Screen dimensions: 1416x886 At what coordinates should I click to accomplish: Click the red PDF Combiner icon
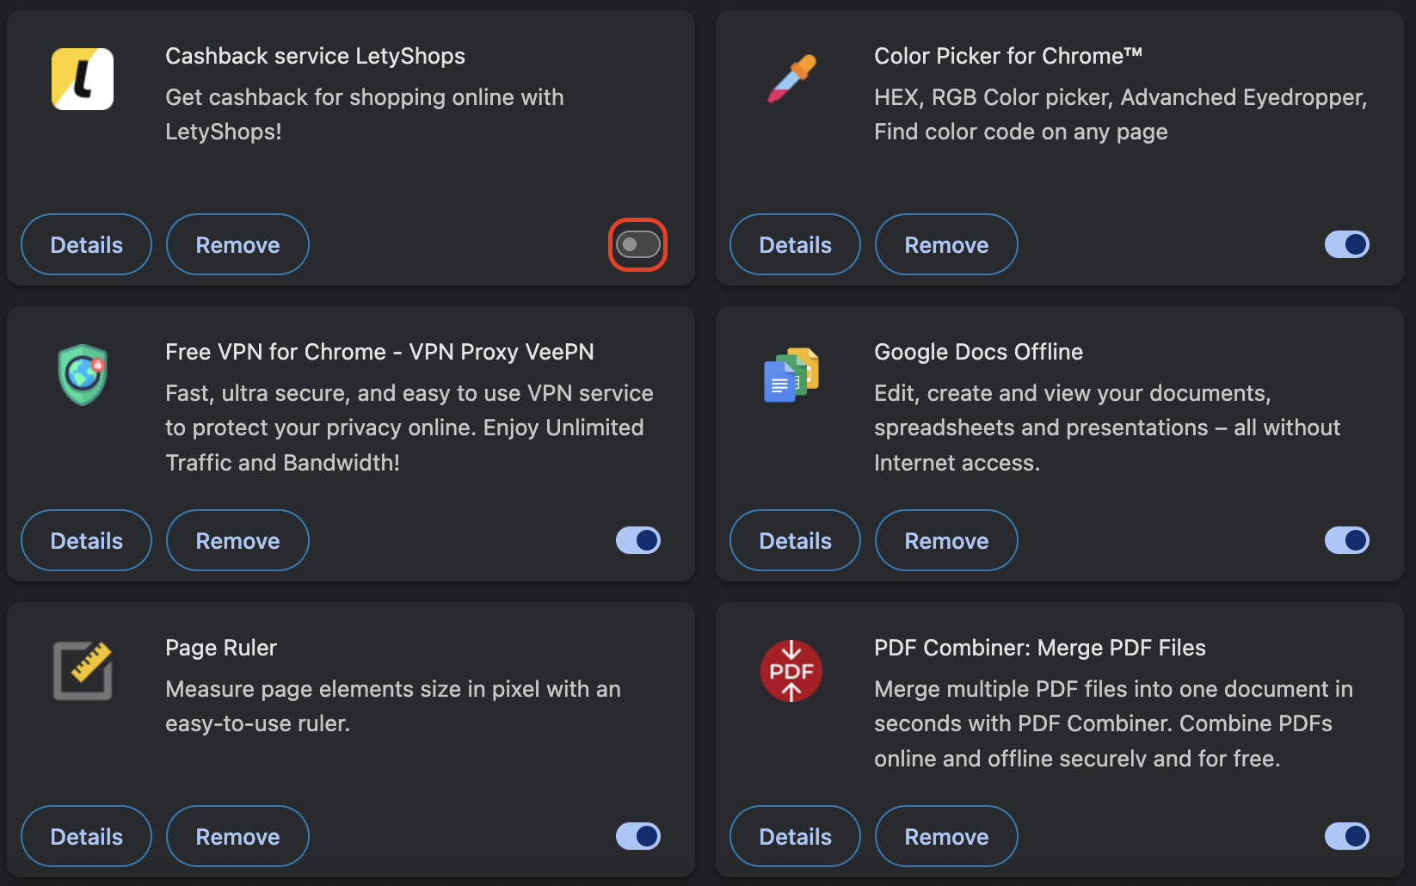tap(791, 671)
